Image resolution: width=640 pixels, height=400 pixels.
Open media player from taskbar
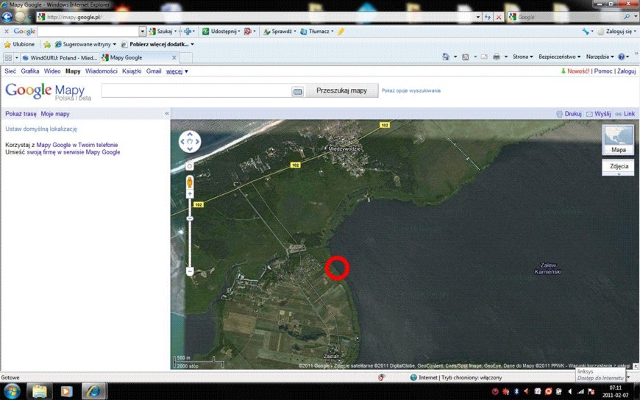pyautogui.click(x=66, y=391)
